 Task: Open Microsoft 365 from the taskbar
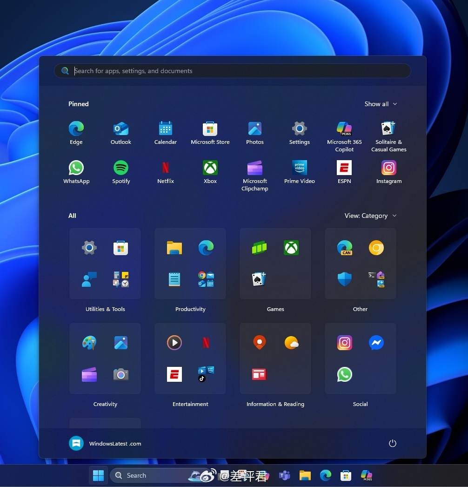367,475
